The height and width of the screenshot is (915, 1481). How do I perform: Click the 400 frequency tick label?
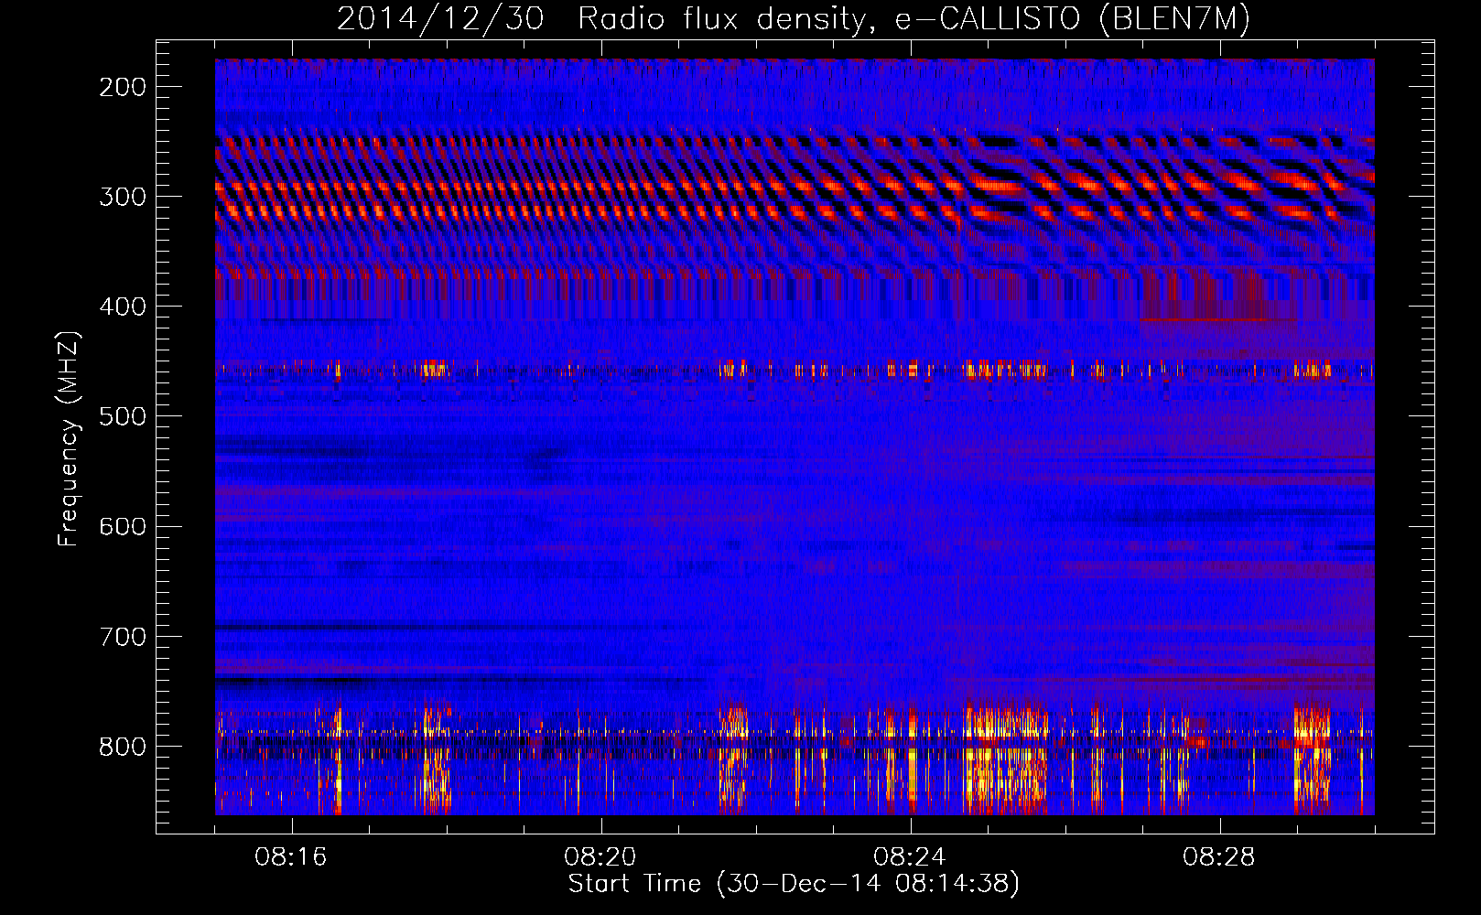123,307
